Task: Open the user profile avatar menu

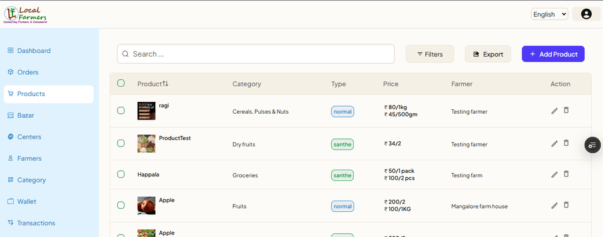Action: [x=586, y=14]
